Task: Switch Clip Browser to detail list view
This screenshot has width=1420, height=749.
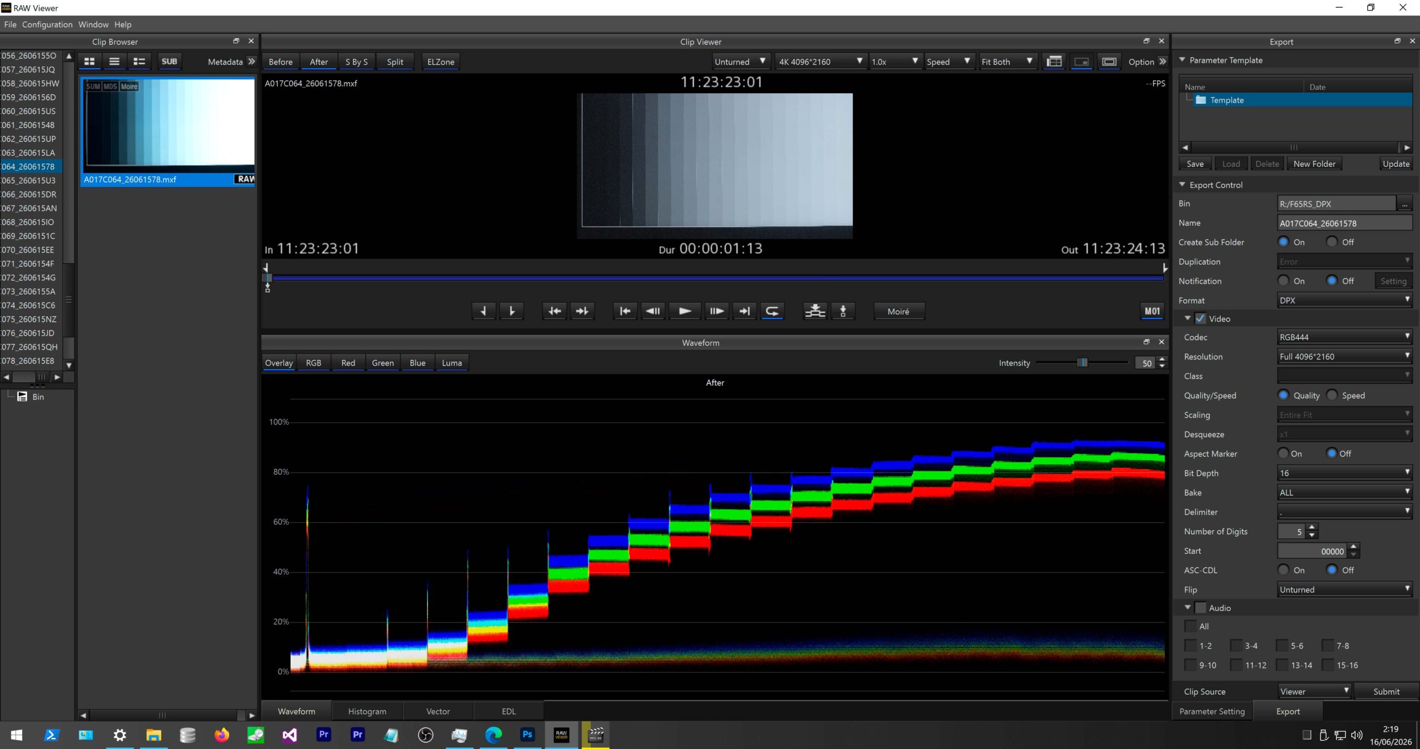Action: point(139,62)
